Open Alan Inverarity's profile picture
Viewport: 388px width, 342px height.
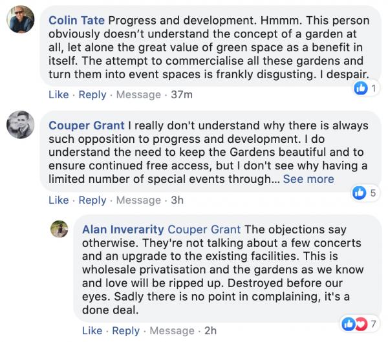click(59, 229)
